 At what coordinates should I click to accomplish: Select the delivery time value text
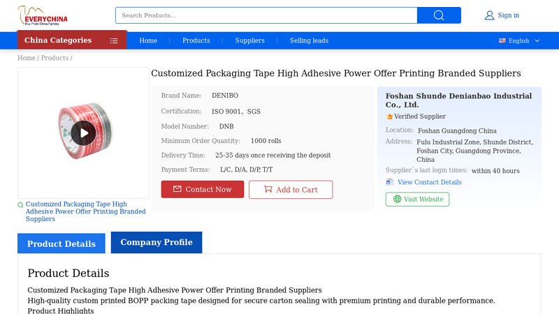point(273,155)
